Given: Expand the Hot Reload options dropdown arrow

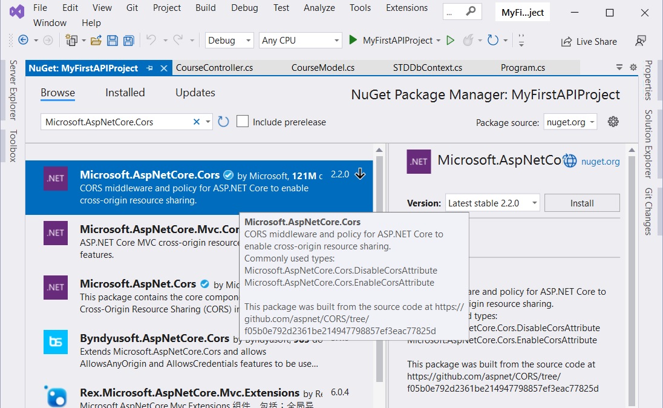Looking at the screenshot, I should (x=480, y=41).
